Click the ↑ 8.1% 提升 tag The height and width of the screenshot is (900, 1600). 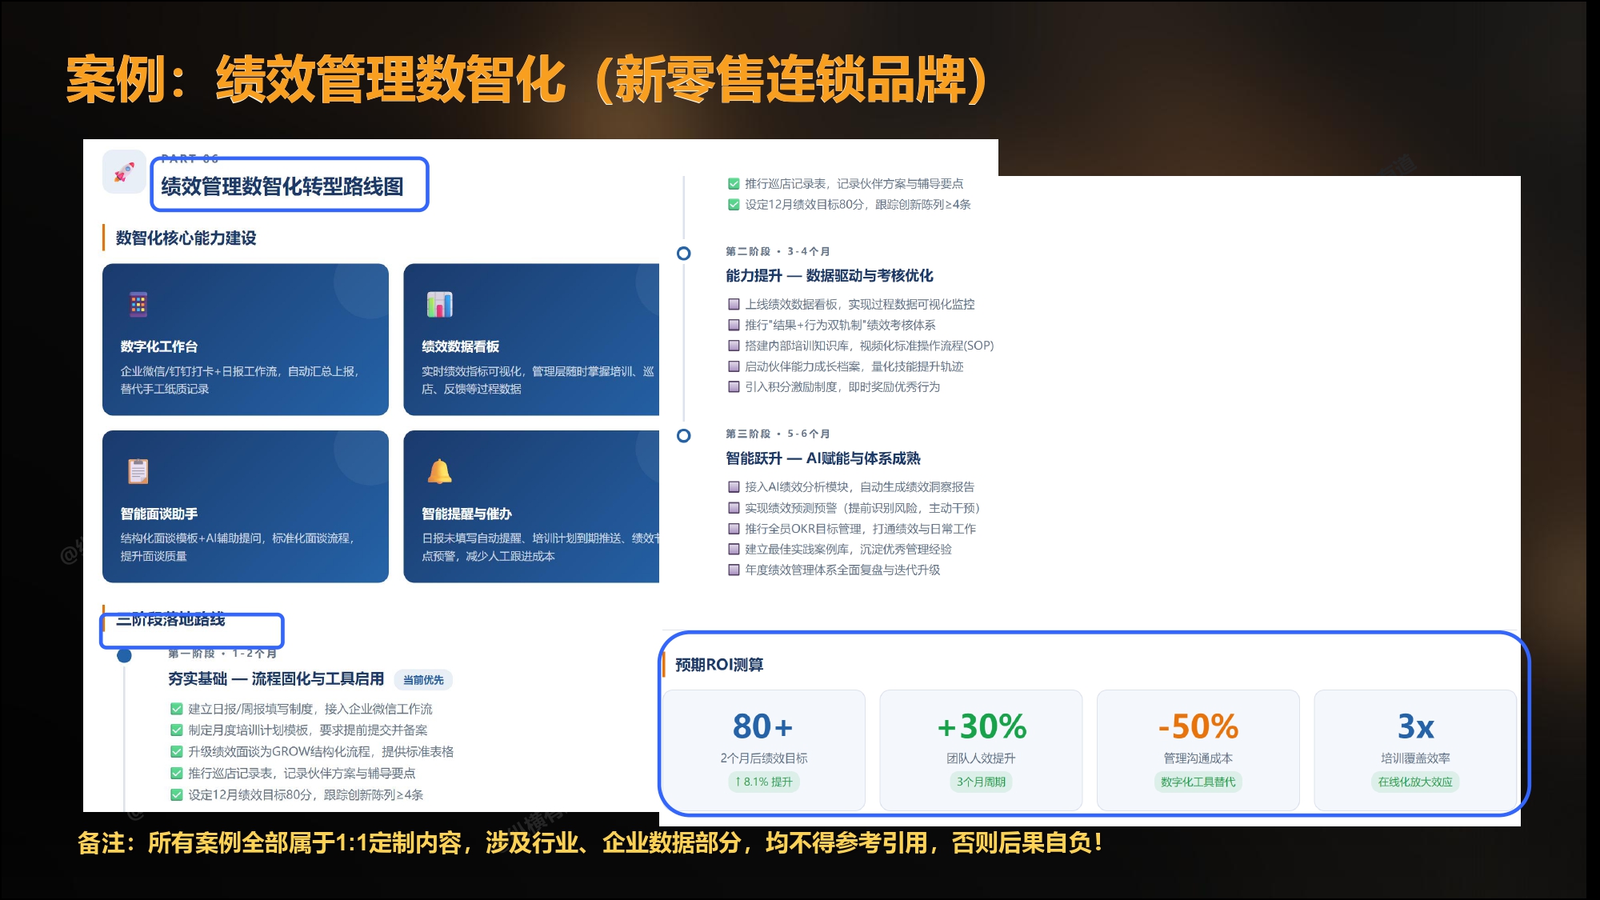click(763, 782)
